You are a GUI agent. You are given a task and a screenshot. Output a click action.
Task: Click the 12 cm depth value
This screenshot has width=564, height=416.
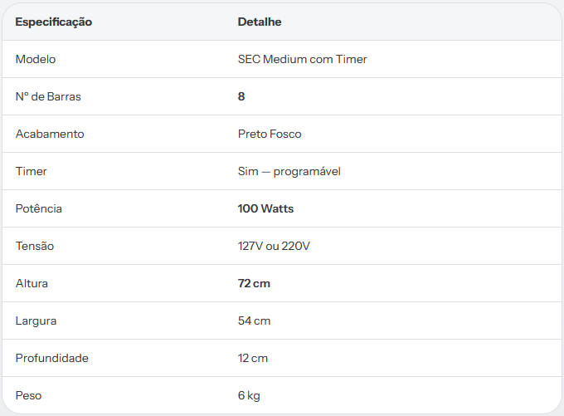pyautogui.click(x=253, y=358)
